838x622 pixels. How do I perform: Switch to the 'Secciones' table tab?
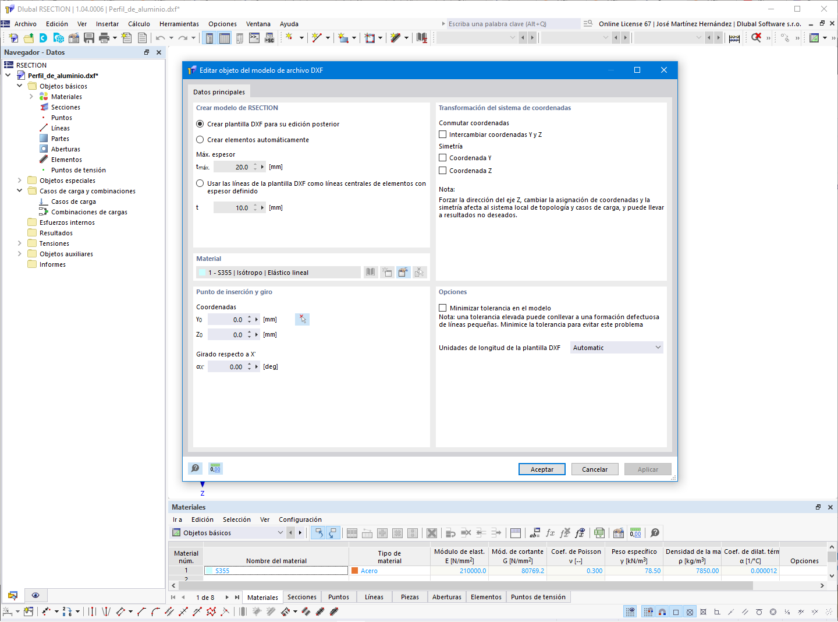pyautogui.click(x=302, y=597)
